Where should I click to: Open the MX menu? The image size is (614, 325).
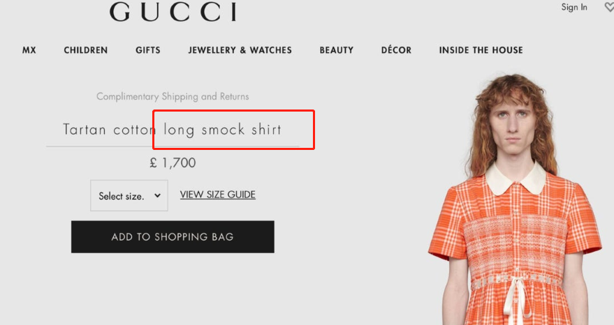(x=29, y=50)
